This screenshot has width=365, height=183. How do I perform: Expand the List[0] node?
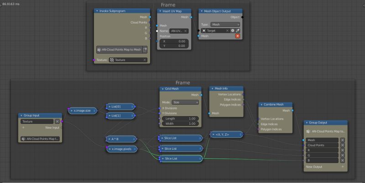(109, 107)
